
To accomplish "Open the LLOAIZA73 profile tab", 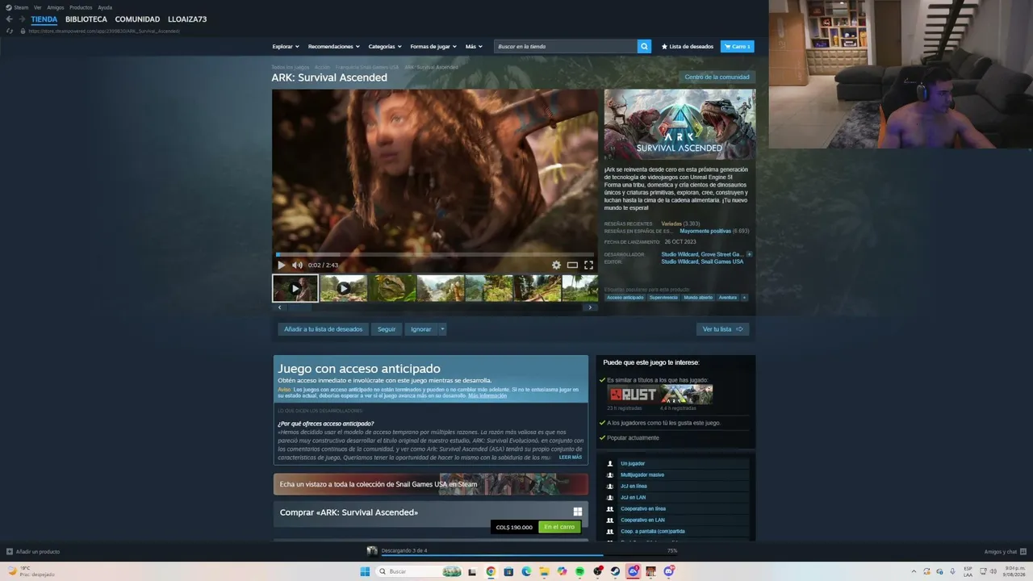I will pos(187,19).
